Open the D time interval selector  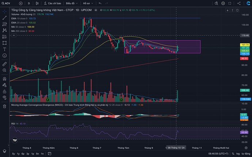pyautogui.click(x=29, y=3)
